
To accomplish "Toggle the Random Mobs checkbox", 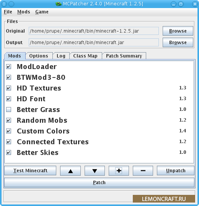I will 9,120.
